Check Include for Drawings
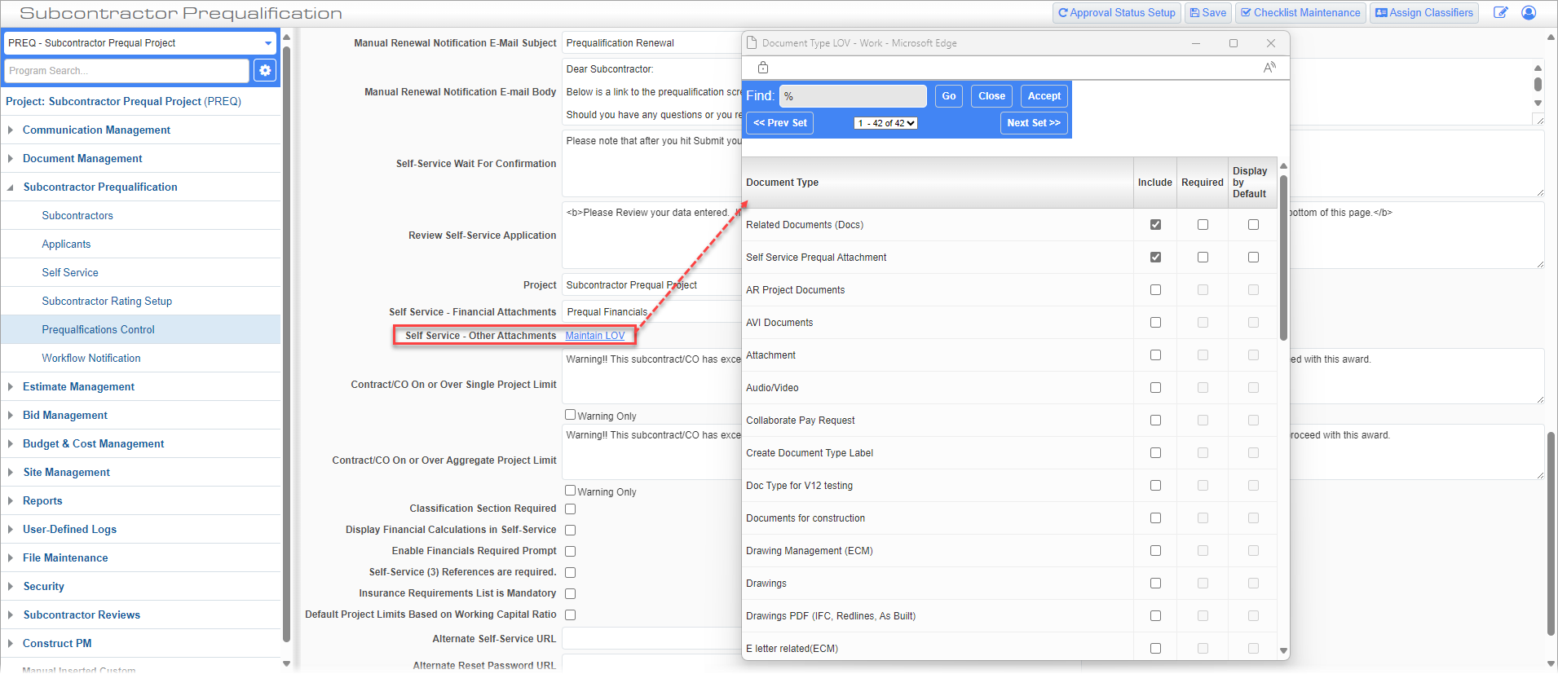This screenshot has width=1558, height=674. (x=1155, y=584)
